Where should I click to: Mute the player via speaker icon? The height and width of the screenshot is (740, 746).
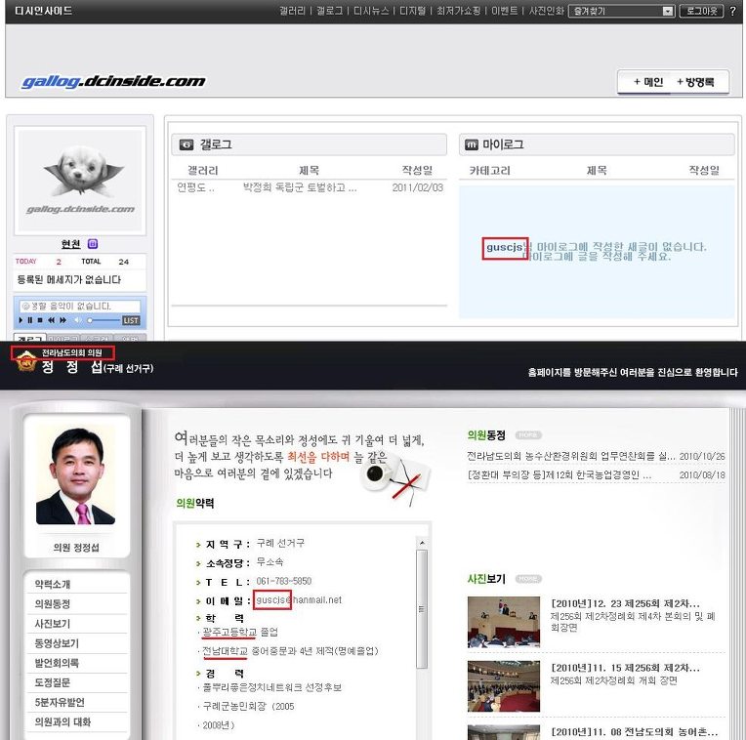(x=78, y=320)
